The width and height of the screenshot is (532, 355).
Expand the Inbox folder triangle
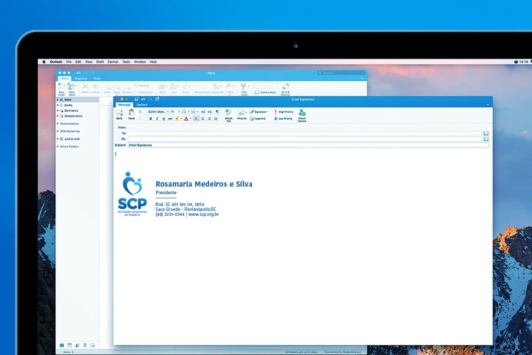point(58,100)
